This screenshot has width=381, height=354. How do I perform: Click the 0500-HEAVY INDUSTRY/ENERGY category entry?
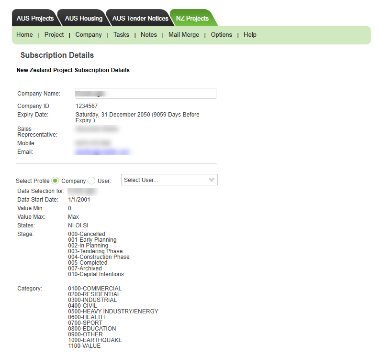coord(113,311)
